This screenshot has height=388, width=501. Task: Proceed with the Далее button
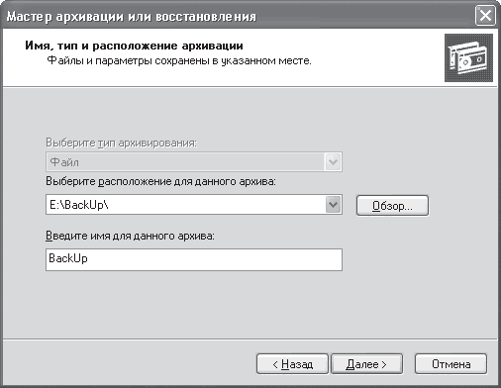366,364
